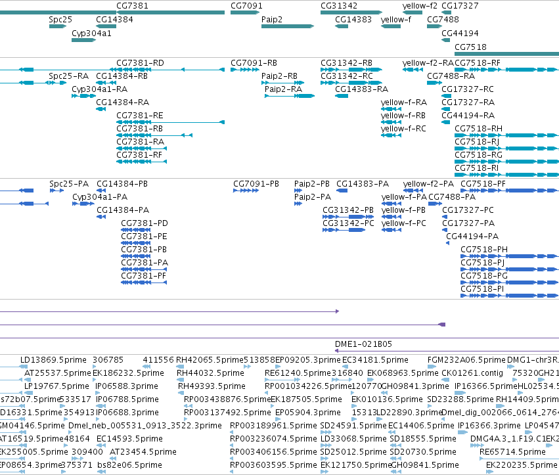Click protein CG7381-PD label

[145, 223]
